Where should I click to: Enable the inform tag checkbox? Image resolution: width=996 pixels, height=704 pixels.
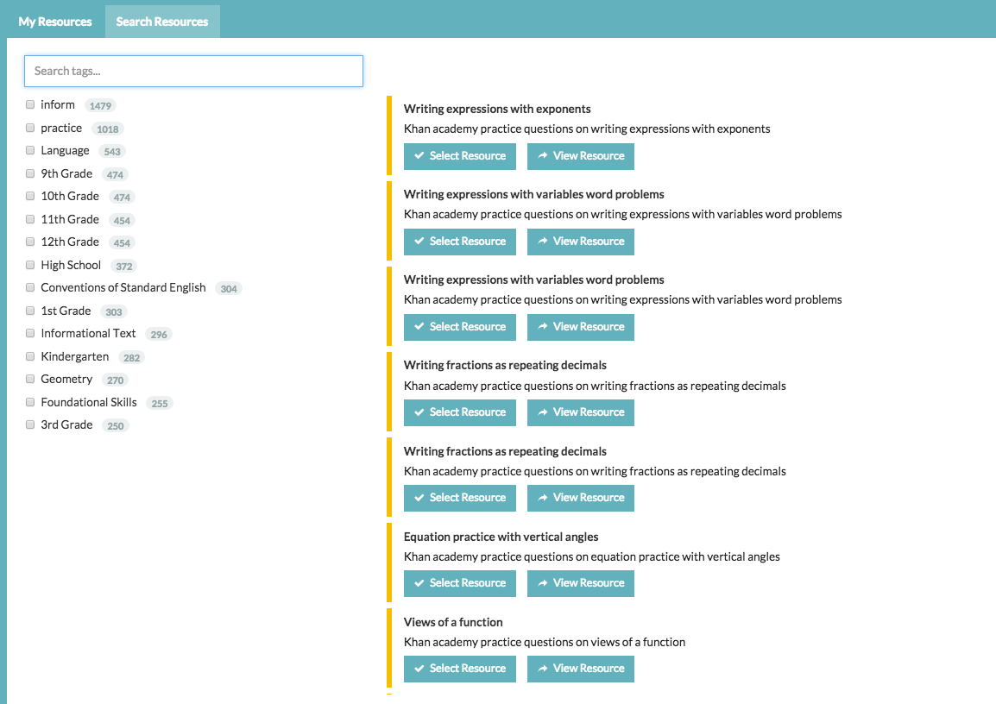[30, 104]
